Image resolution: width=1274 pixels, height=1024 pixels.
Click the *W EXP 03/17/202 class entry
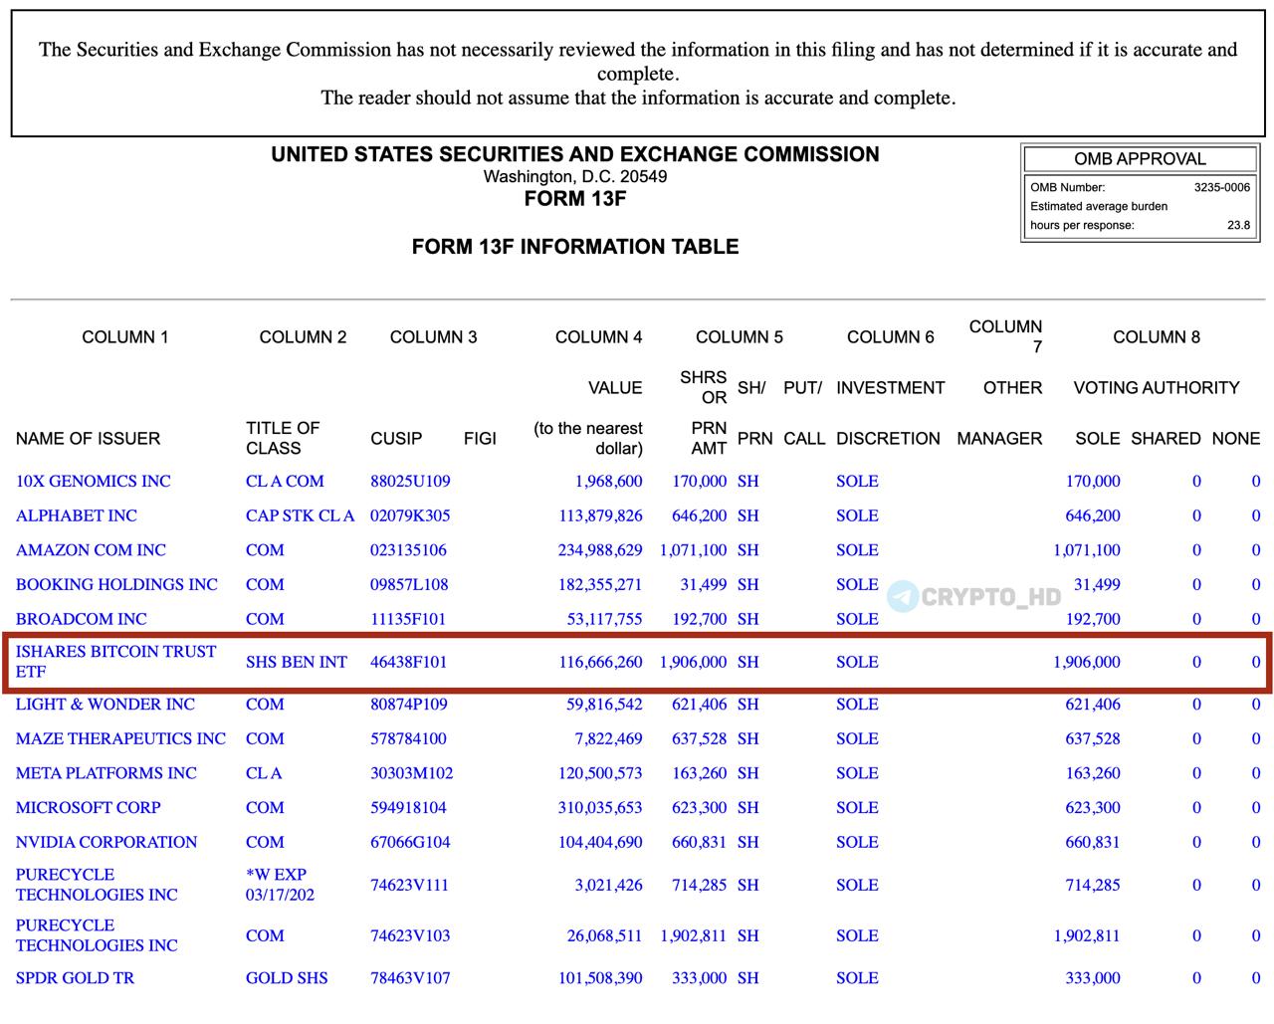(280, 884)
